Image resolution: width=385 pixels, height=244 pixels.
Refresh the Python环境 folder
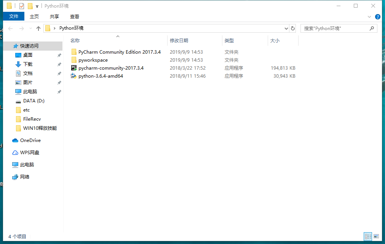(293, 29)
